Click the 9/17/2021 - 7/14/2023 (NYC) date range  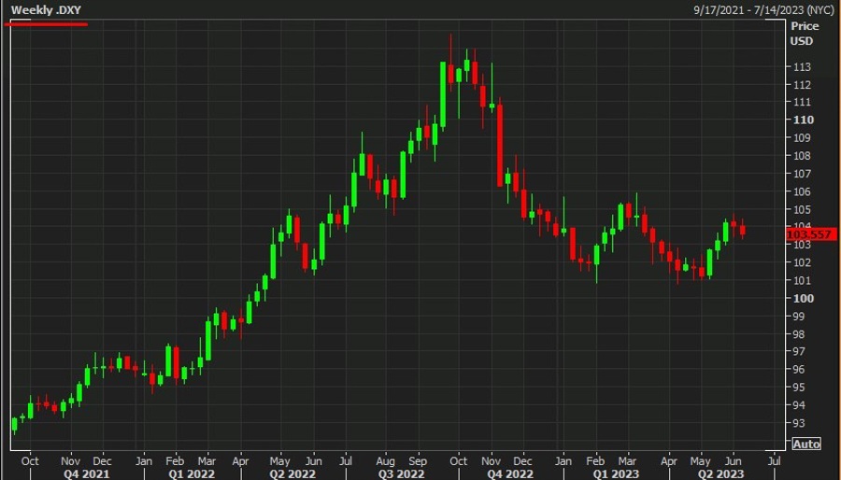tap(763, 10)
